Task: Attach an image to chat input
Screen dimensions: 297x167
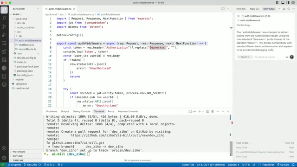Action: click(287, 57)
